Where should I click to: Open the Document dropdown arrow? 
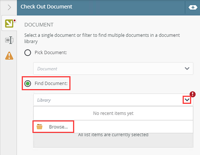(187, 68)
